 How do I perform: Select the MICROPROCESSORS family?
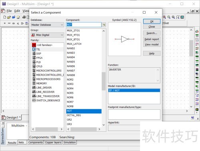tap(48, 79)
